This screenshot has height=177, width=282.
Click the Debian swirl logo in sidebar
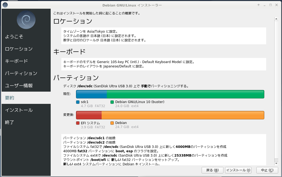(x=26, y=20)
